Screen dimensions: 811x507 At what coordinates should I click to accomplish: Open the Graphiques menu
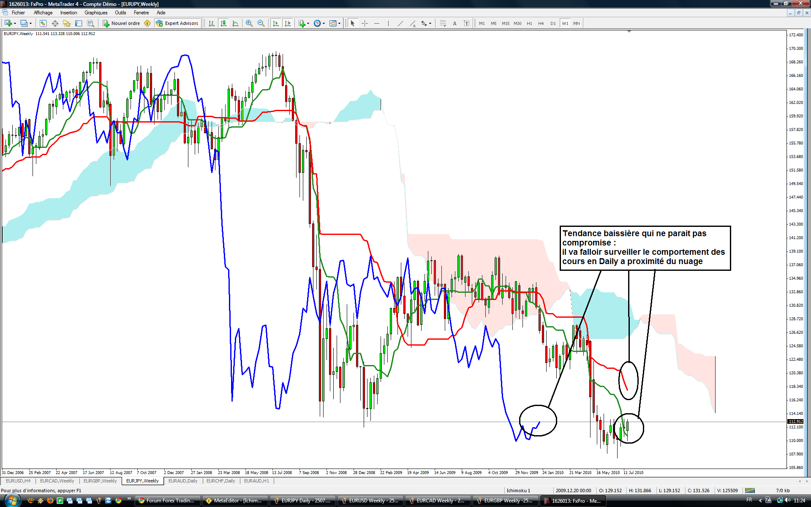96,13
